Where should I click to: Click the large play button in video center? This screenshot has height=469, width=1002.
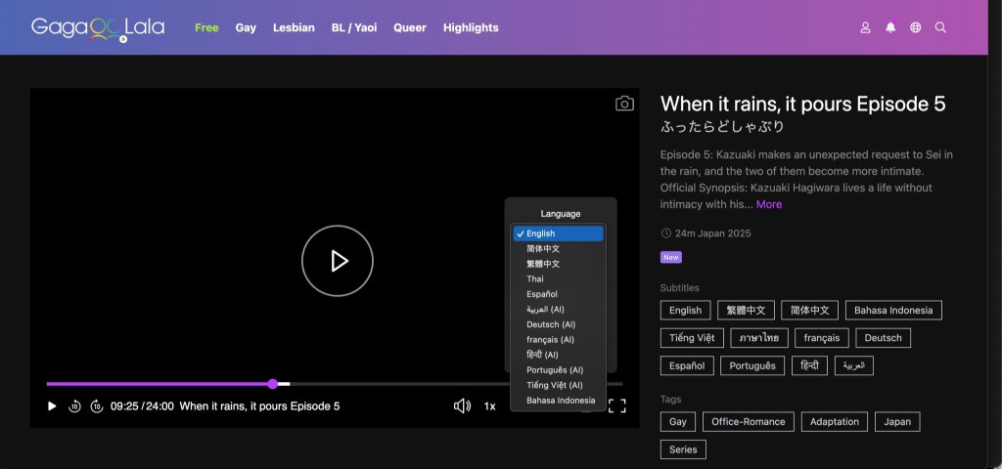coord(338,261)
